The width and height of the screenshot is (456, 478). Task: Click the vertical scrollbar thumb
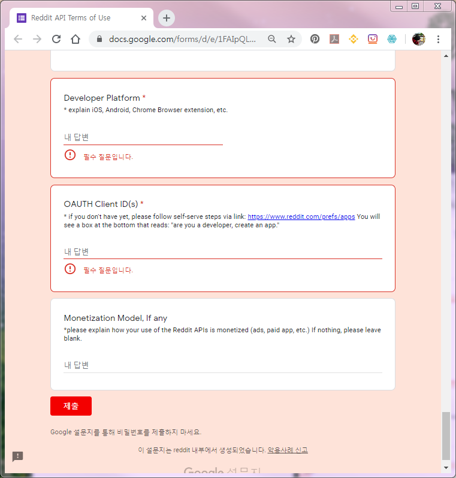click(x=446, y=435)
